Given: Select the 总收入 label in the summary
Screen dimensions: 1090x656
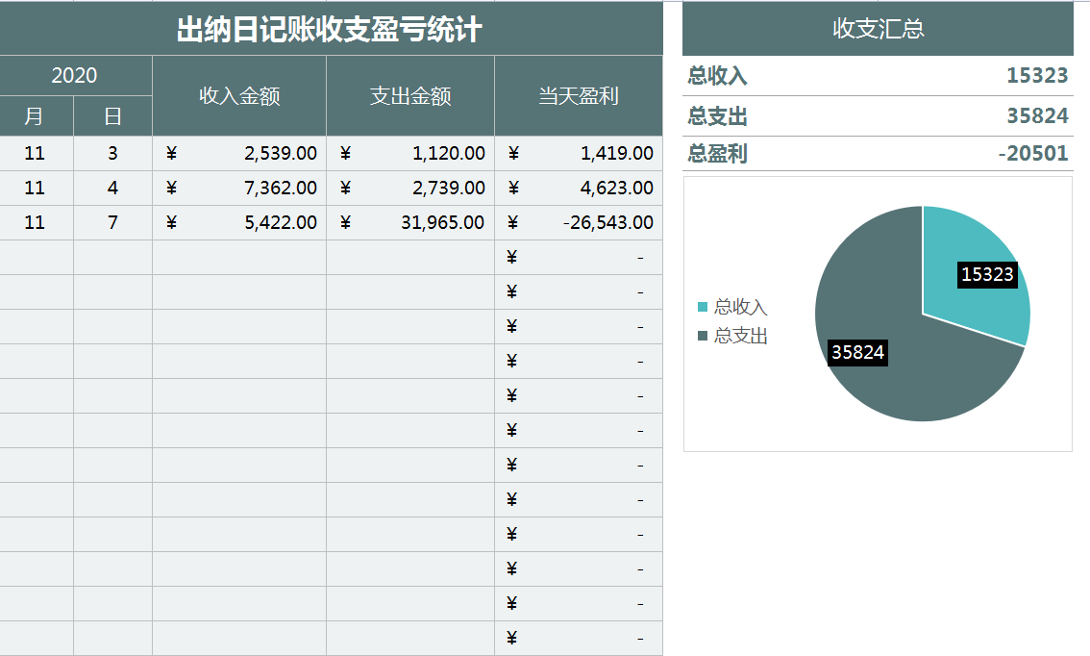Looking at the screenshot, I should point(718,76).
